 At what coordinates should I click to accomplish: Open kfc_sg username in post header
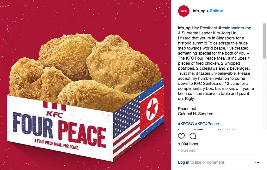tap(199, 11)
